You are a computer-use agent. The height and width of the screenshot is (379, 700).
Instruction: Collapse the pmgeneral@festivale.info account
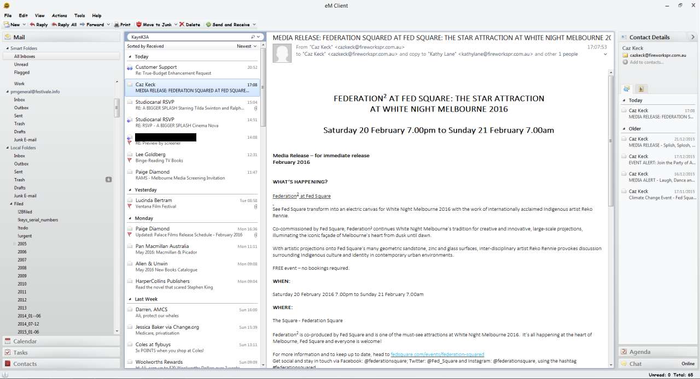click(7, 92)
